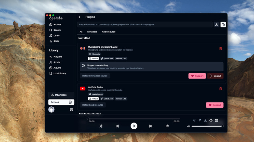Click the Musicbrainz plugin logo icon

click(83, 48)
